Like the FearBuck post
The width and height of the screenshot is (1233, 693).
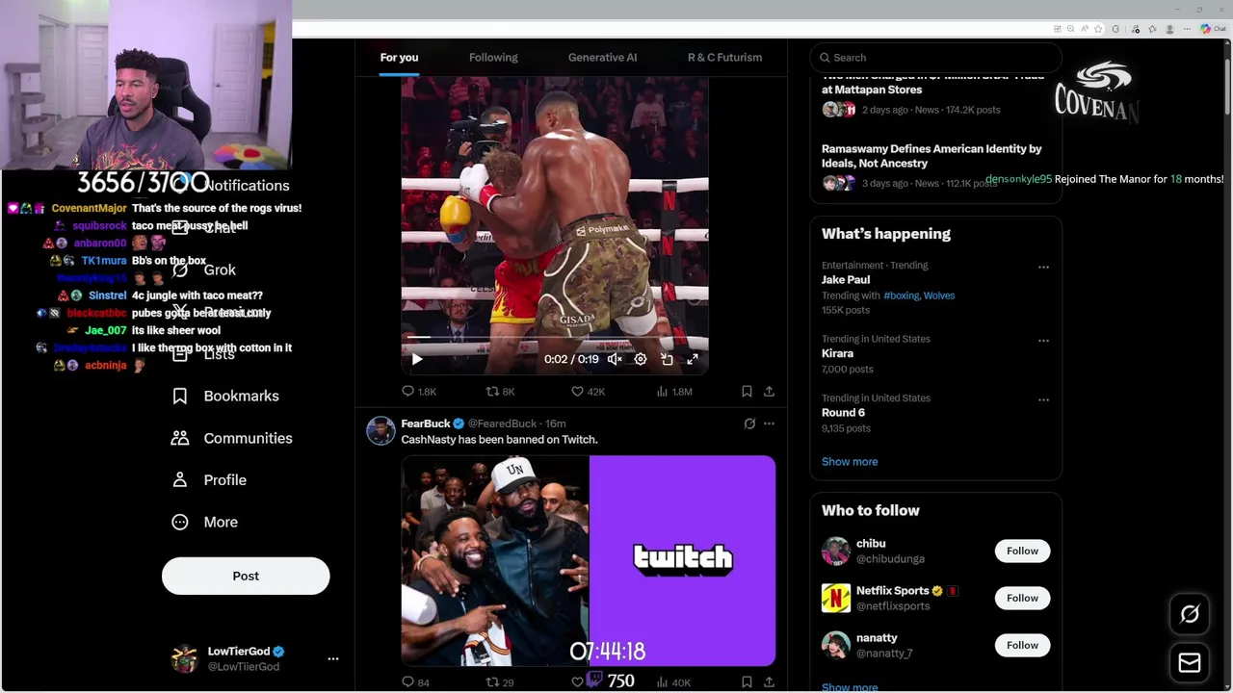(x=577, y=682)
